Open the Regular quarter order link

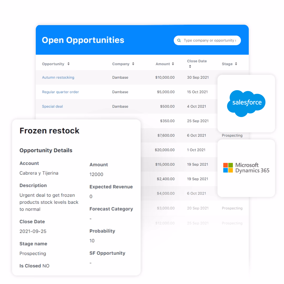[60, 92]
